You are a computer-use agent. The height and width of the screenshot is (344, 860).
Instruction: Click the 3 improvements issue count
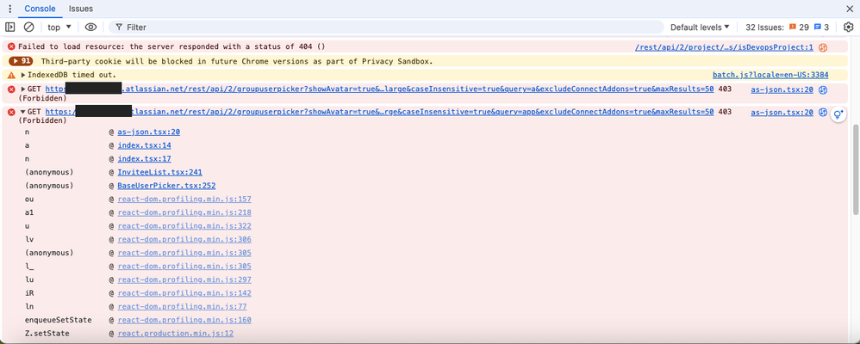click(821, 27)
